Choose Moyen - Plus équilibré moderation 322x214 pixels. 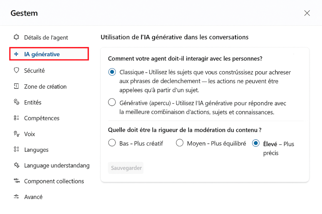point(180,143)
